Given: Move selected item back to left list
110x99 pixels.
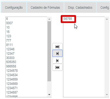Looking at the screenshot, I should (x=57, y=60).
